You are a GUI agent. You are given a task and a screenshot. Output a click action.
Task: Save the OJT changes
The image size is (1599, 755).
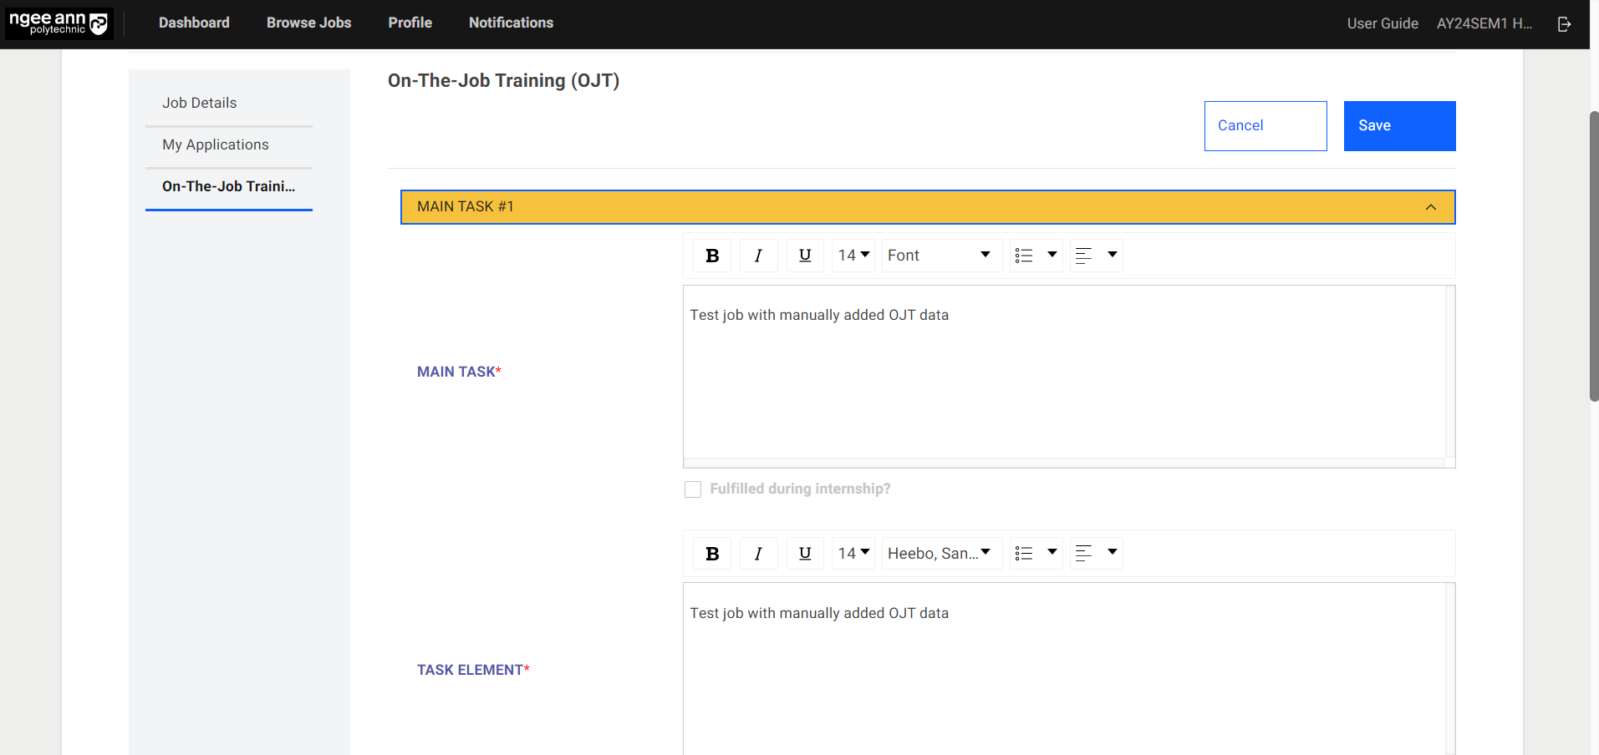click(x=1398, y=125)
